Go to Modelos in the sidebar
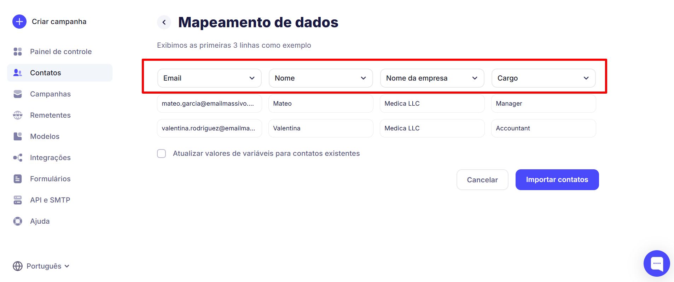674x282 pixels. tap(45, 136)
